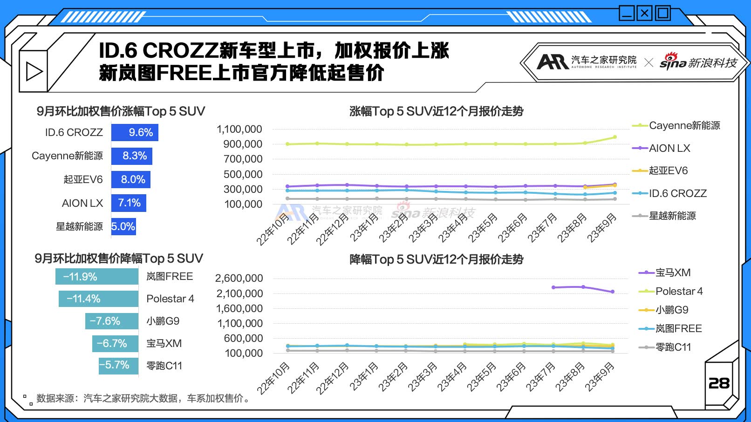The width and height of the screenshot is (751, 422).
Task: Click heading 9月环比加权售价涨幅Top 5 SUV
Action: click(x=121, y=111)
